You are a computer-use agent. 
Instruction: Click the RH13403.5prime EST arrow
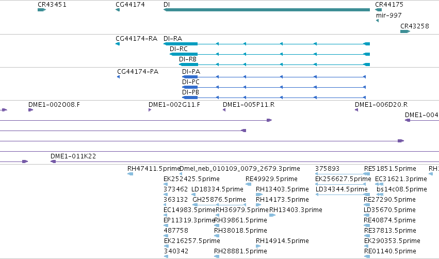[x=259, y=195]
